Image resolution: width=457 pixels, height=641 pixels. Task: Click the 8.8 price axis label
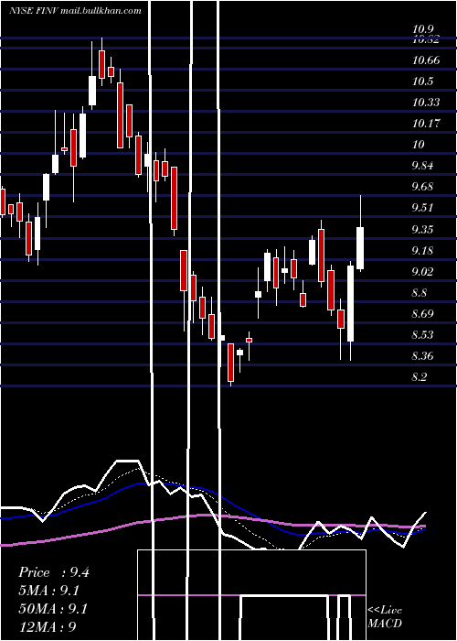pyautogui.click(x=420, y=293)
